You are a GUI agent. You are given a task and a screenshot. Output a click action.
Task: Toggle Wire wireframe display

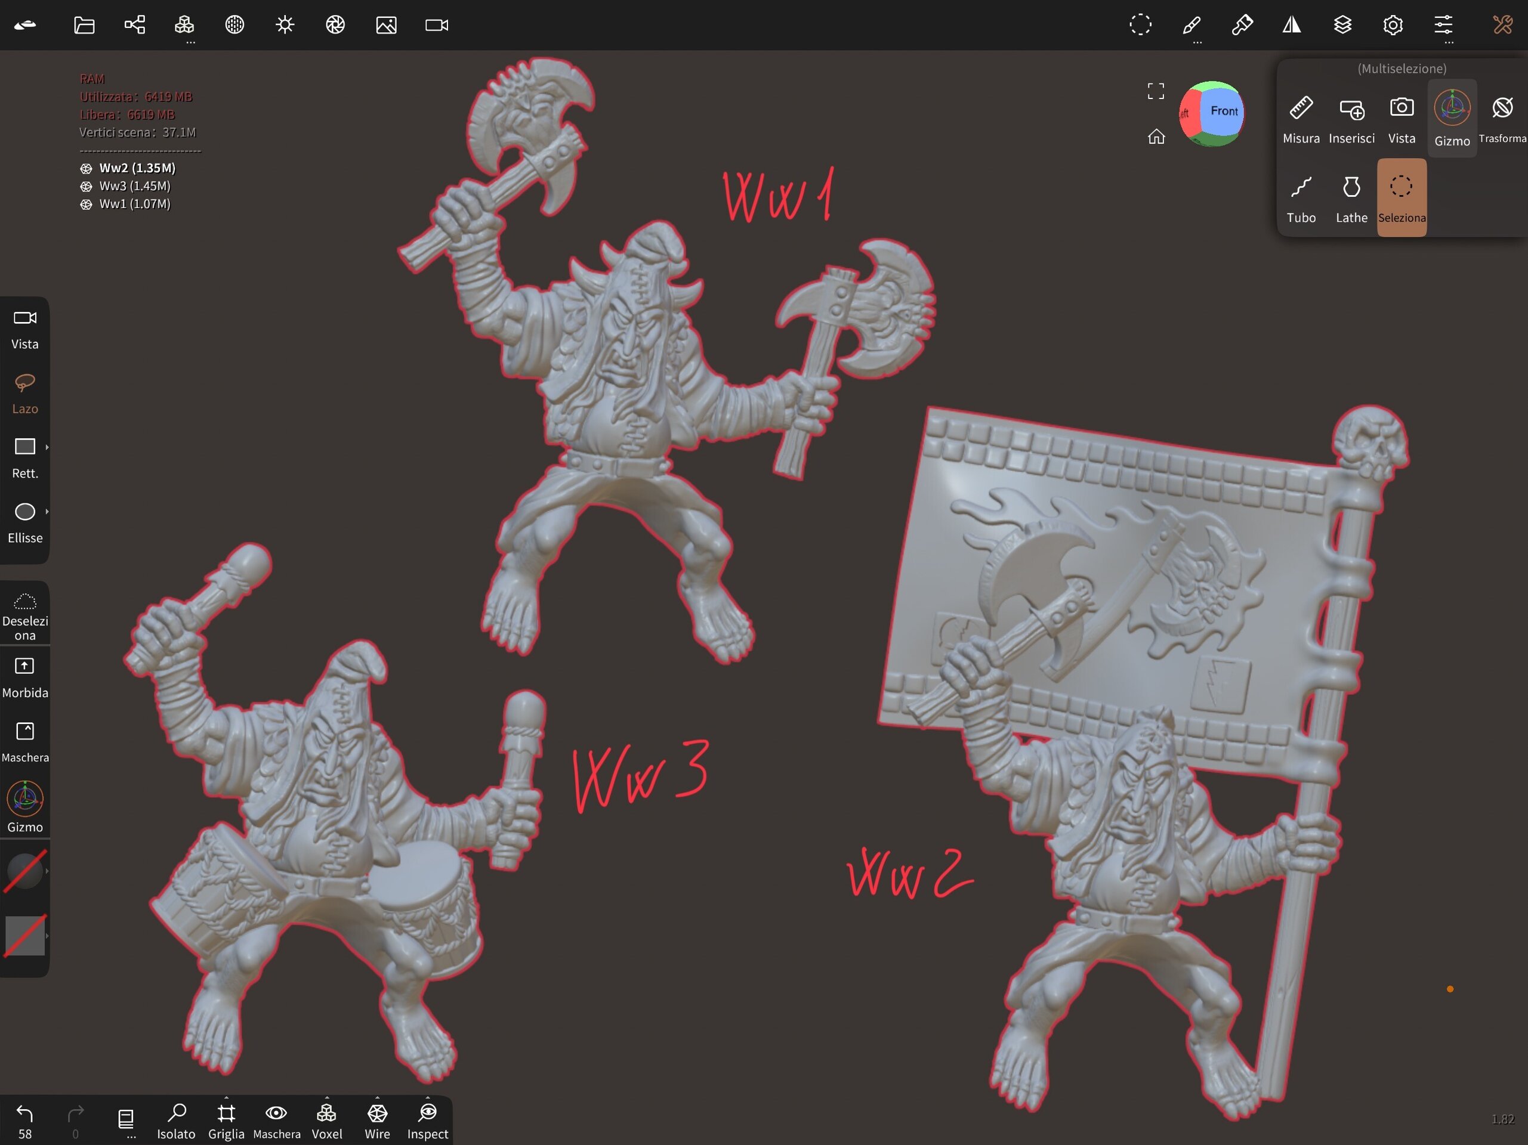coord(377,1119)
